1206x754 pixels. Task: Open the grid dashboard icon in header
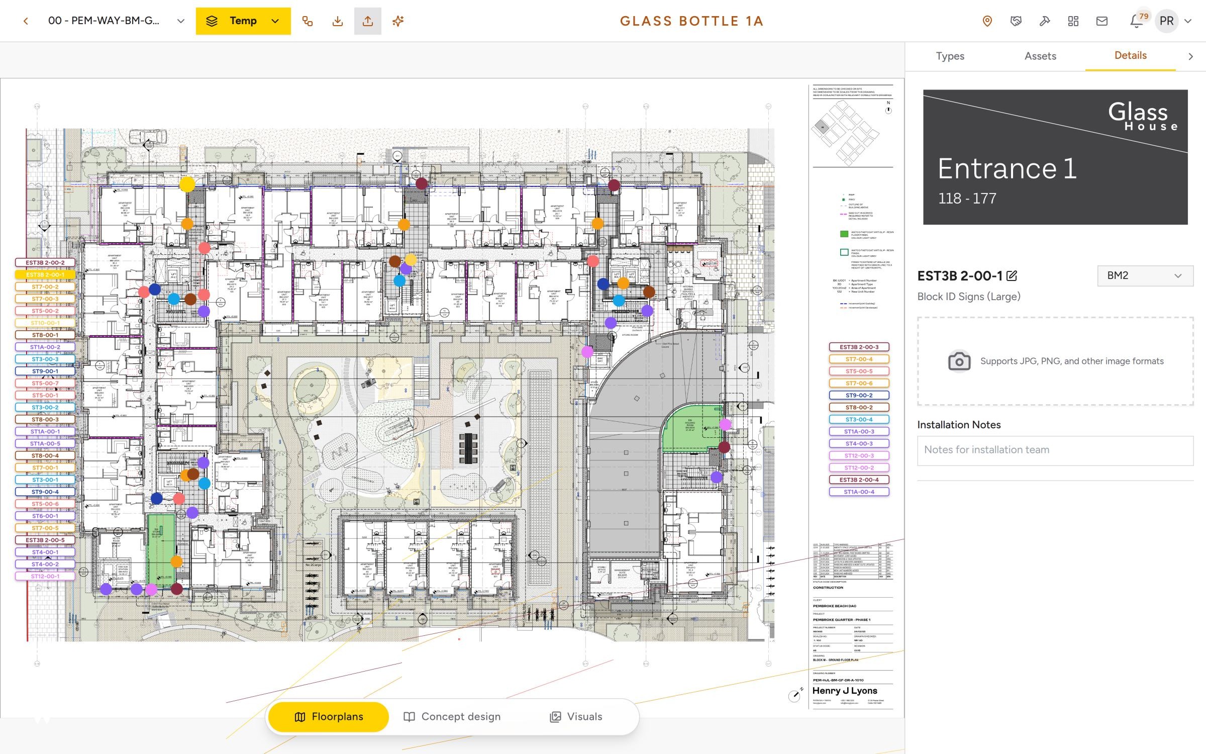(1073, 21)
